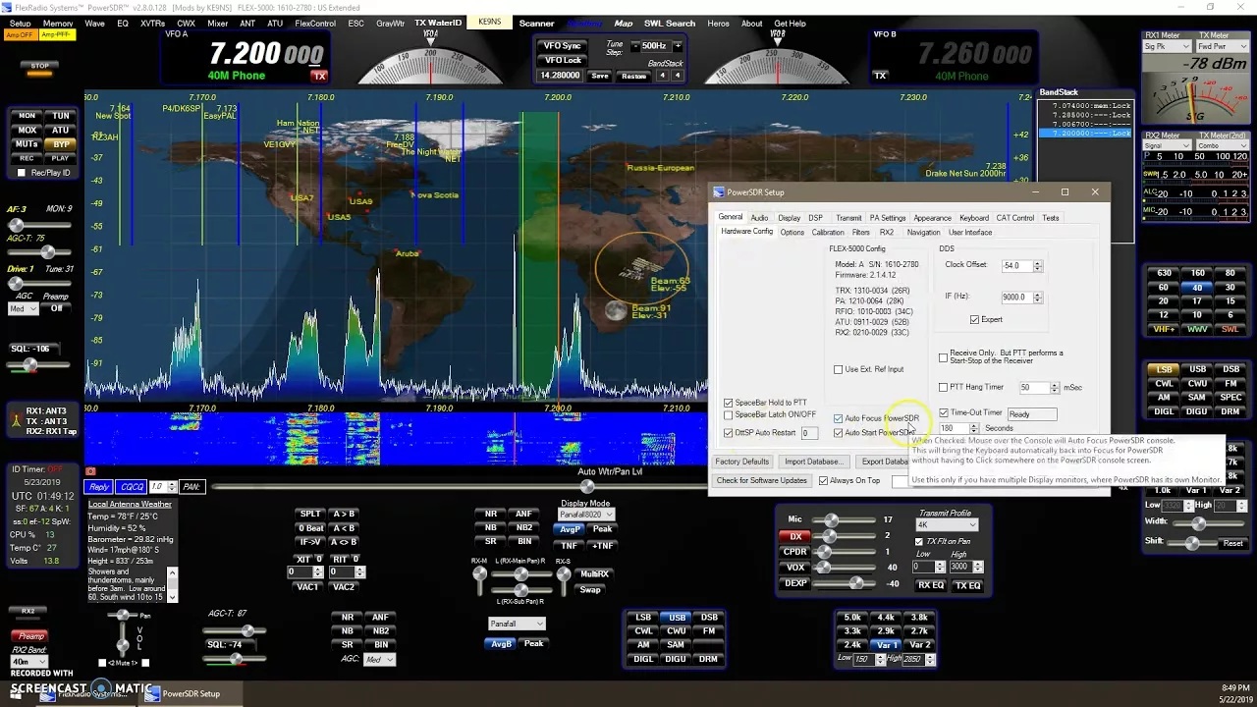Click the BandStack Restore button
Screen dimensions: 1257x707
pos(633,76)
